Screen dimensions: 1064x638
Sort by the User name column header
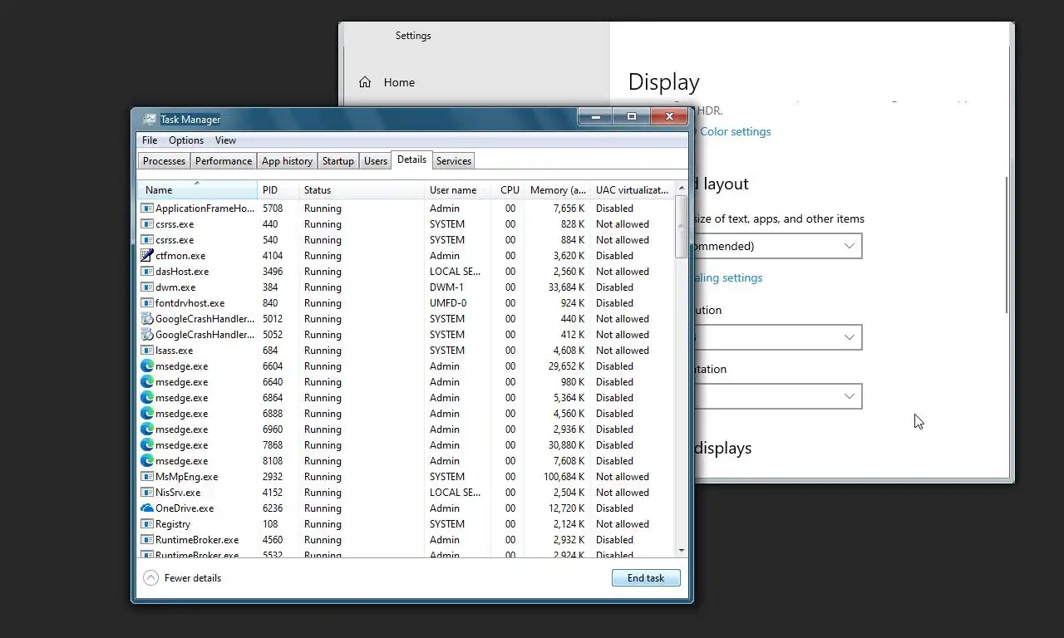(x=457, y=190)
